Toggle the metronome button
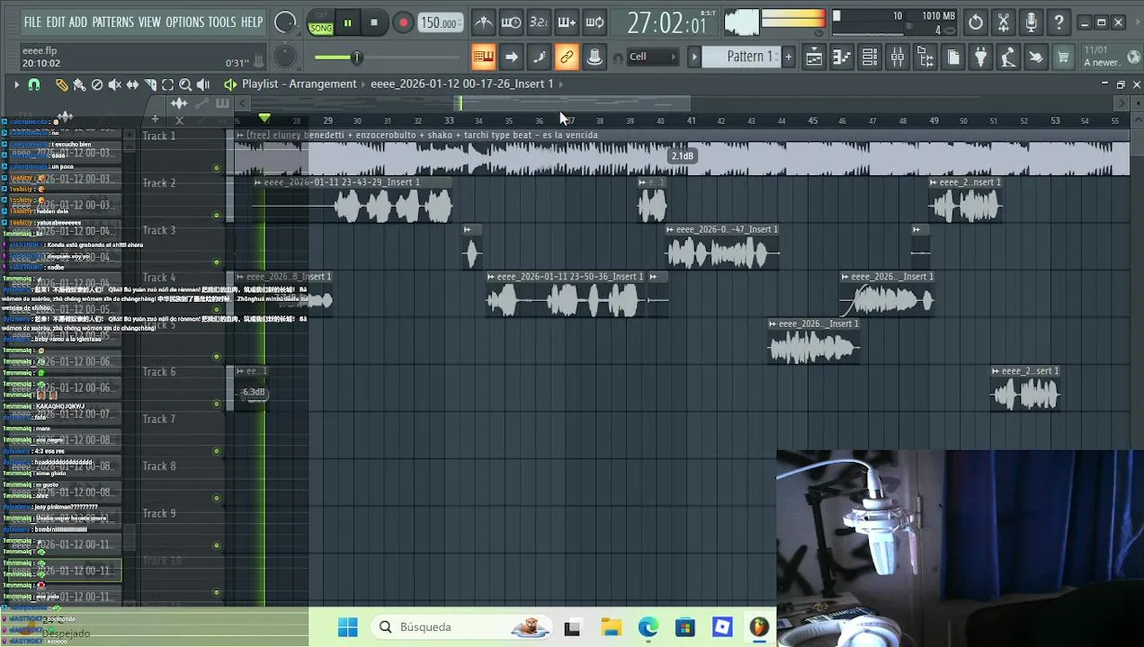Image resolution: width=1144 pixels, height=647 pixels. [x=483, y=22]
